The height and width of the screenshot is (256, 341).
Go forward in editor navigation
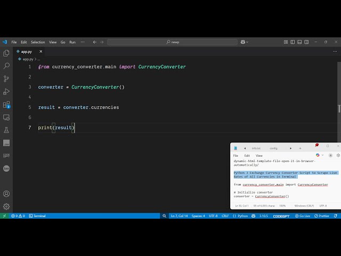point(102,42)
